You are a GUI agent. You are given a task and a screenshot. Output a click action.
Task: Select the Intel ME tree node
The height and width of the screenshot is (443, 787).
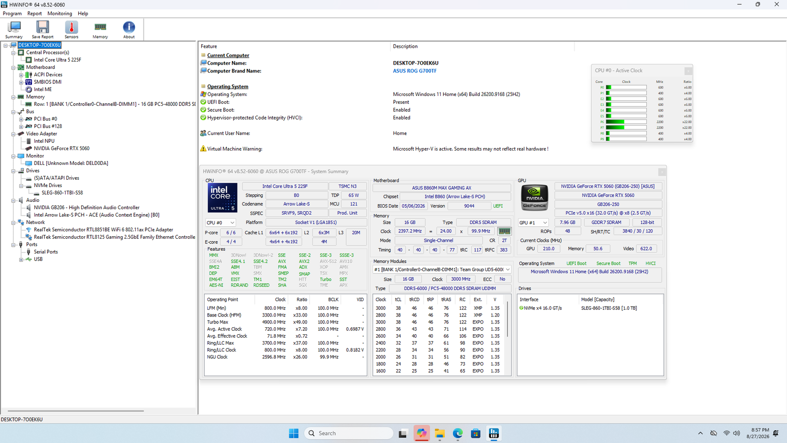pos(42,90)
